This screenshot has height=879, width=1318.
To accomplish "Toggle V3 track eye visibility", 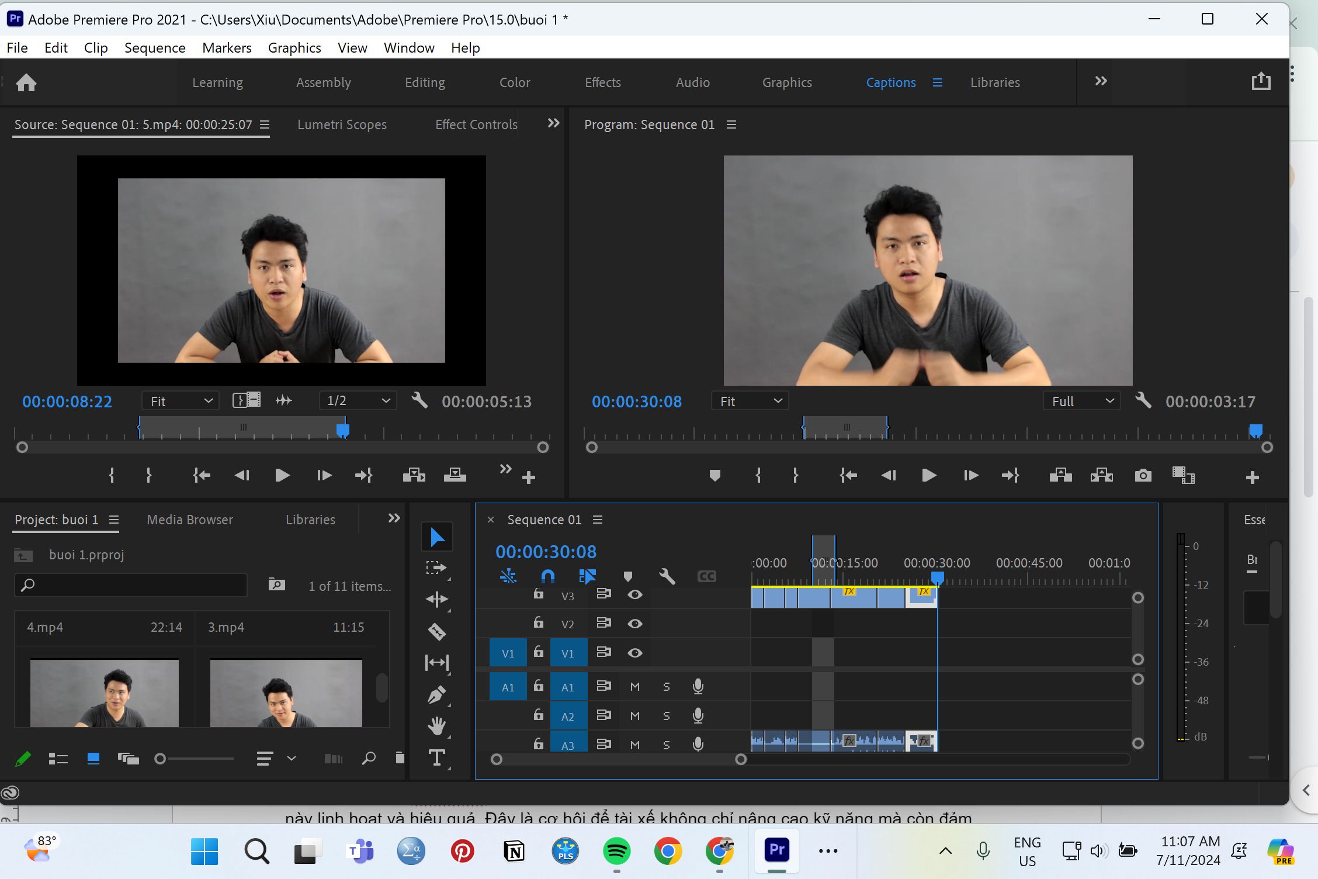I will pos(635,595).
